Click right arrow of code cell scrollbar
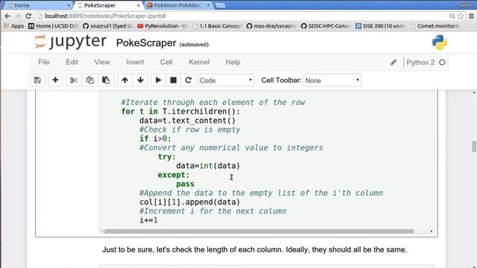Screen dimensions: 477x268 click(432, 232)
